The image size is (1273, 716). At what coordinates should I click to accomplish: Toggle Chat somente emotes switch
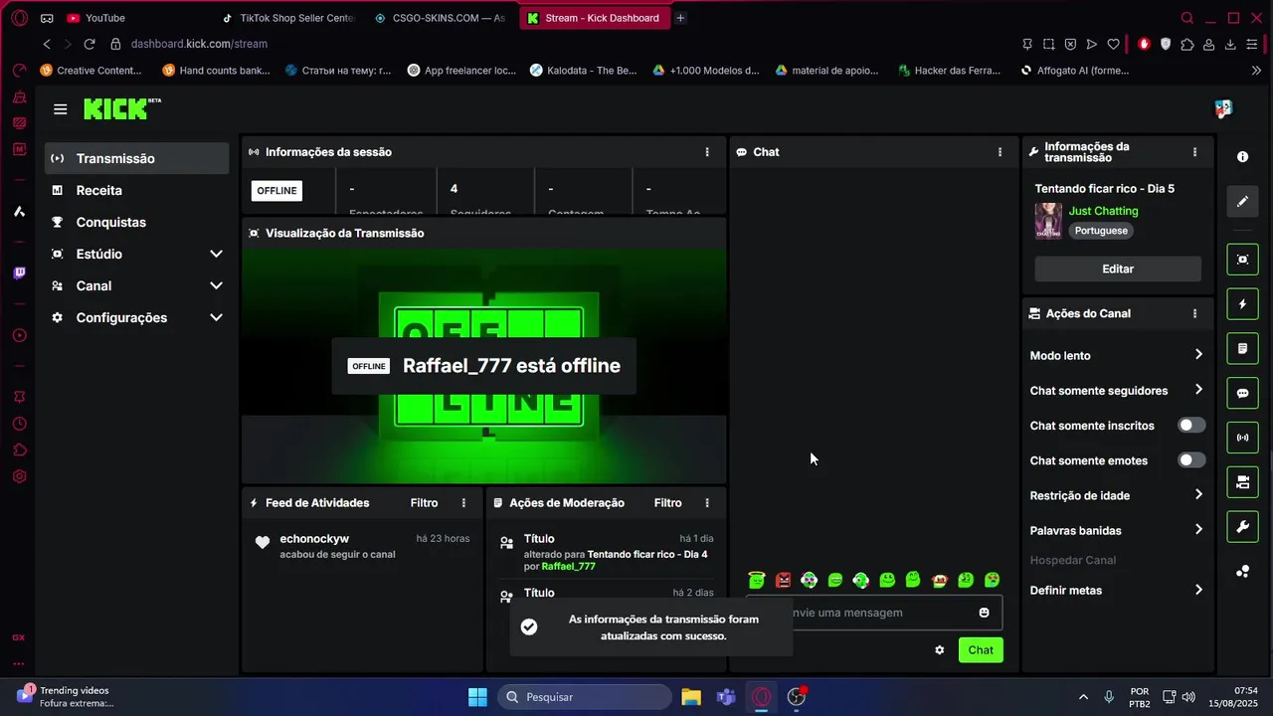click(x=1191, y=460)
